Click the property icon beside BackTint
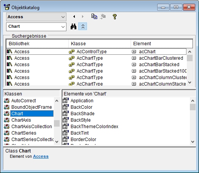This screenshot has height=173, width=199. (66, 133)
